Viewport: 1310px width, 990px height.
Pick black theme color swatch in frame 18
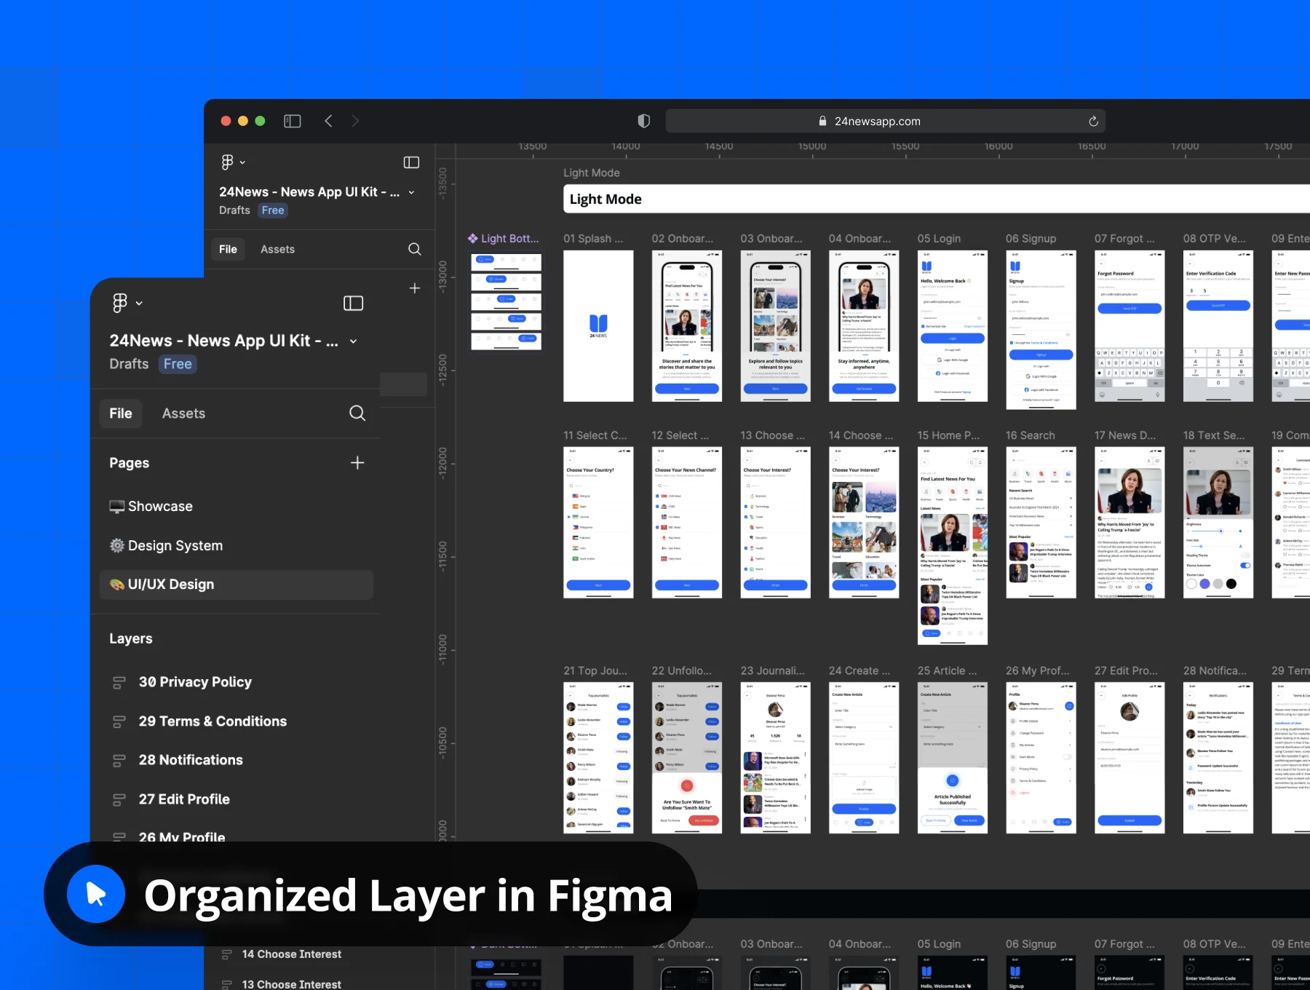(1231, 584)
